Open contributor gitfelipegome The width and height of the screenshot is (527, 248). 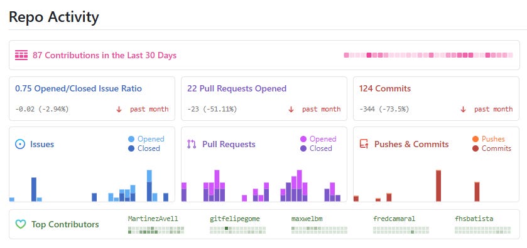(x=235, y=219)
